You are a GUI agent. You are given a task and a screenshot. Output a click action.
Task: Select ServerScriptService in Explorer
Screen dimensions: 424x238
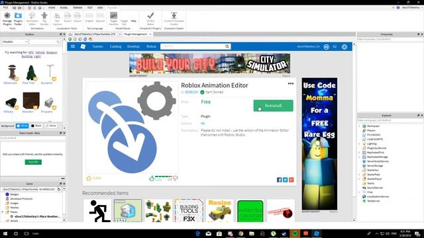click(378, 161)
